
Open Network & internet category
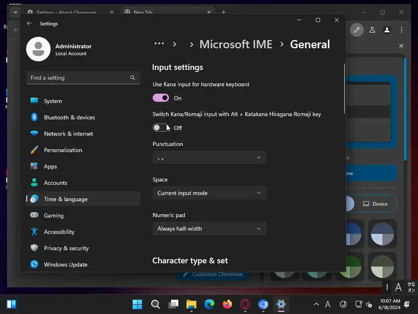(83, 134)
